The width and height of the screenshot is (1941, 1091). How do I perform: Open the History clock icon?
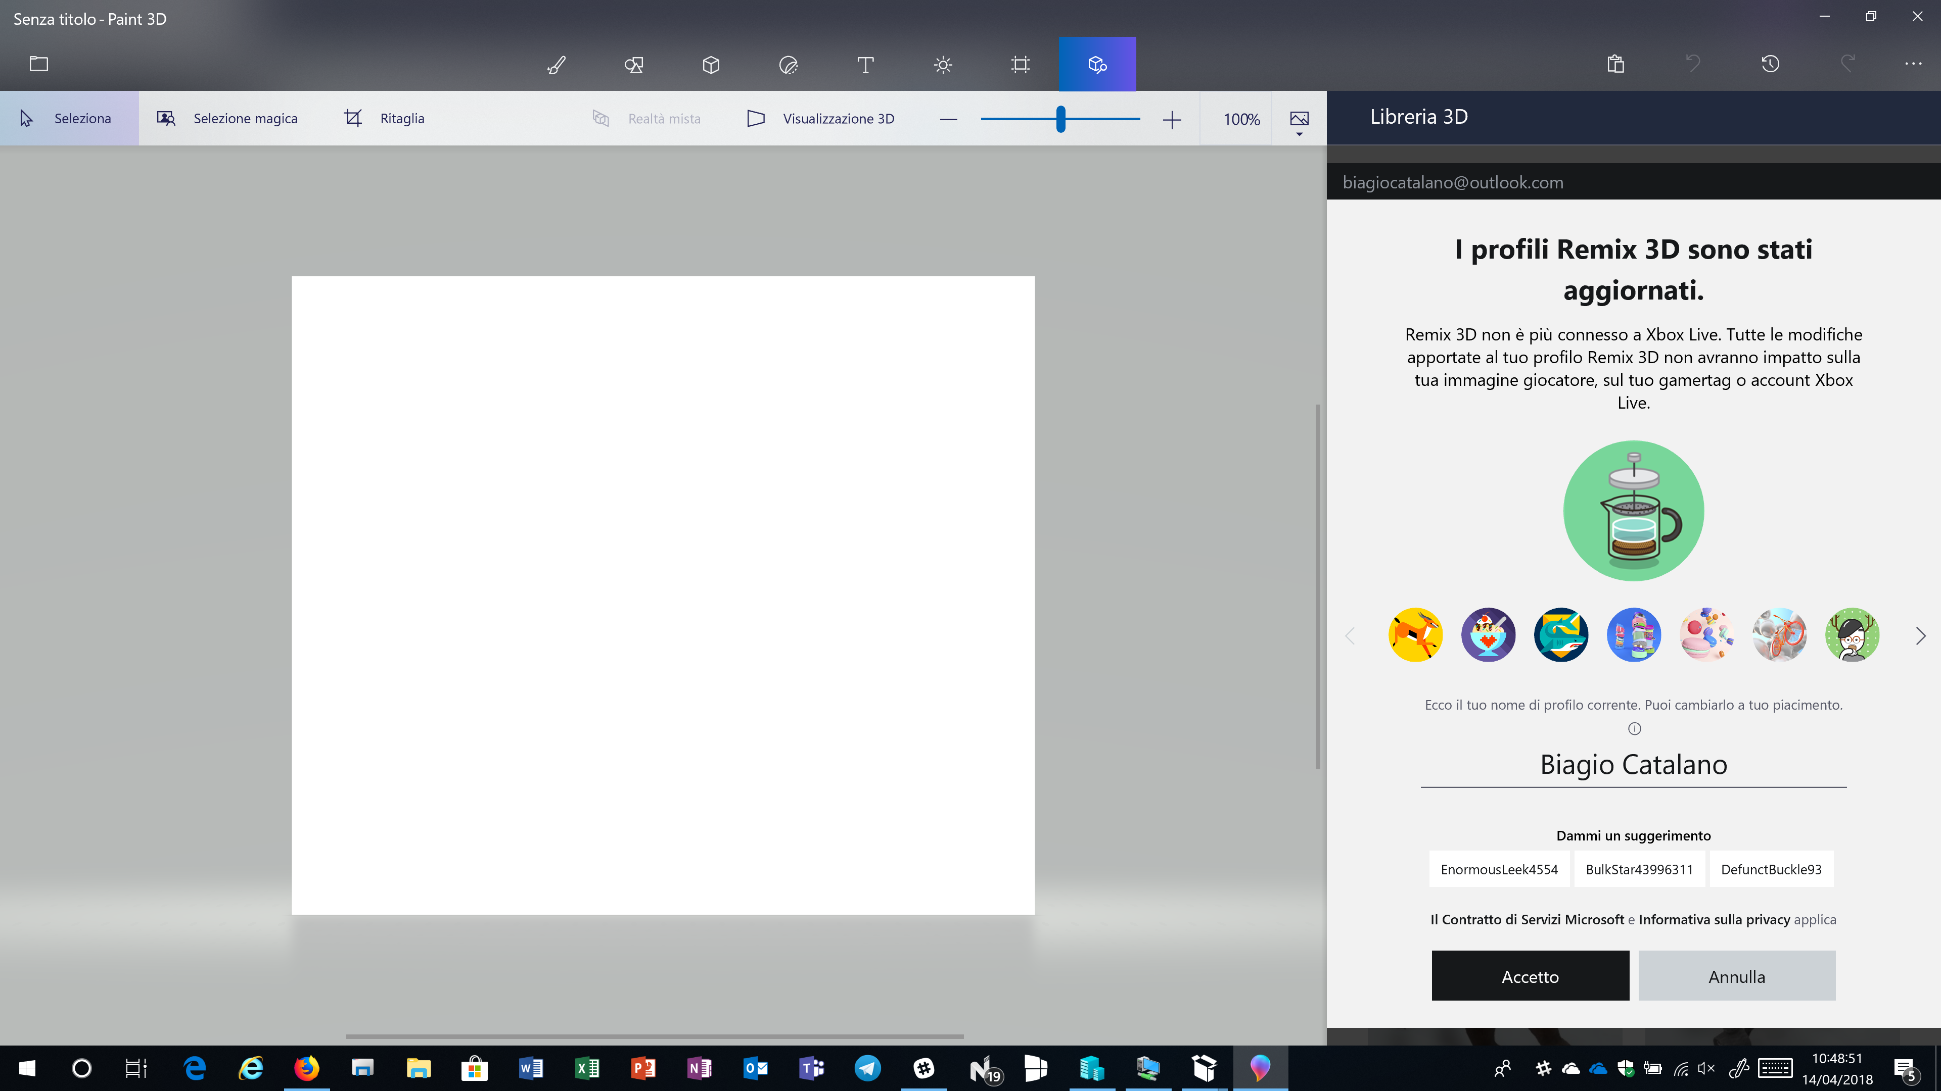tap(1770, 64)
